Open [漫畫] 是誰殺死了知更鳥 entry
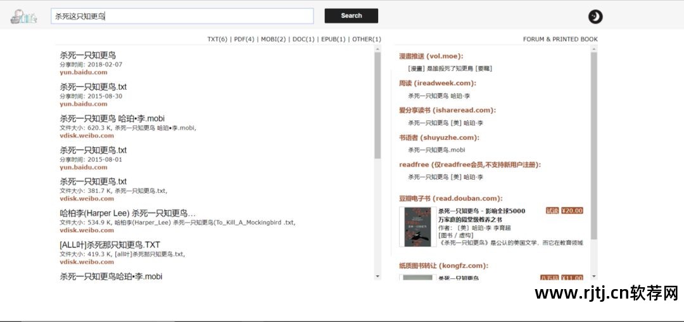Image resolution: width=684 pixels, height=322 pixels. tap(450, 68)
